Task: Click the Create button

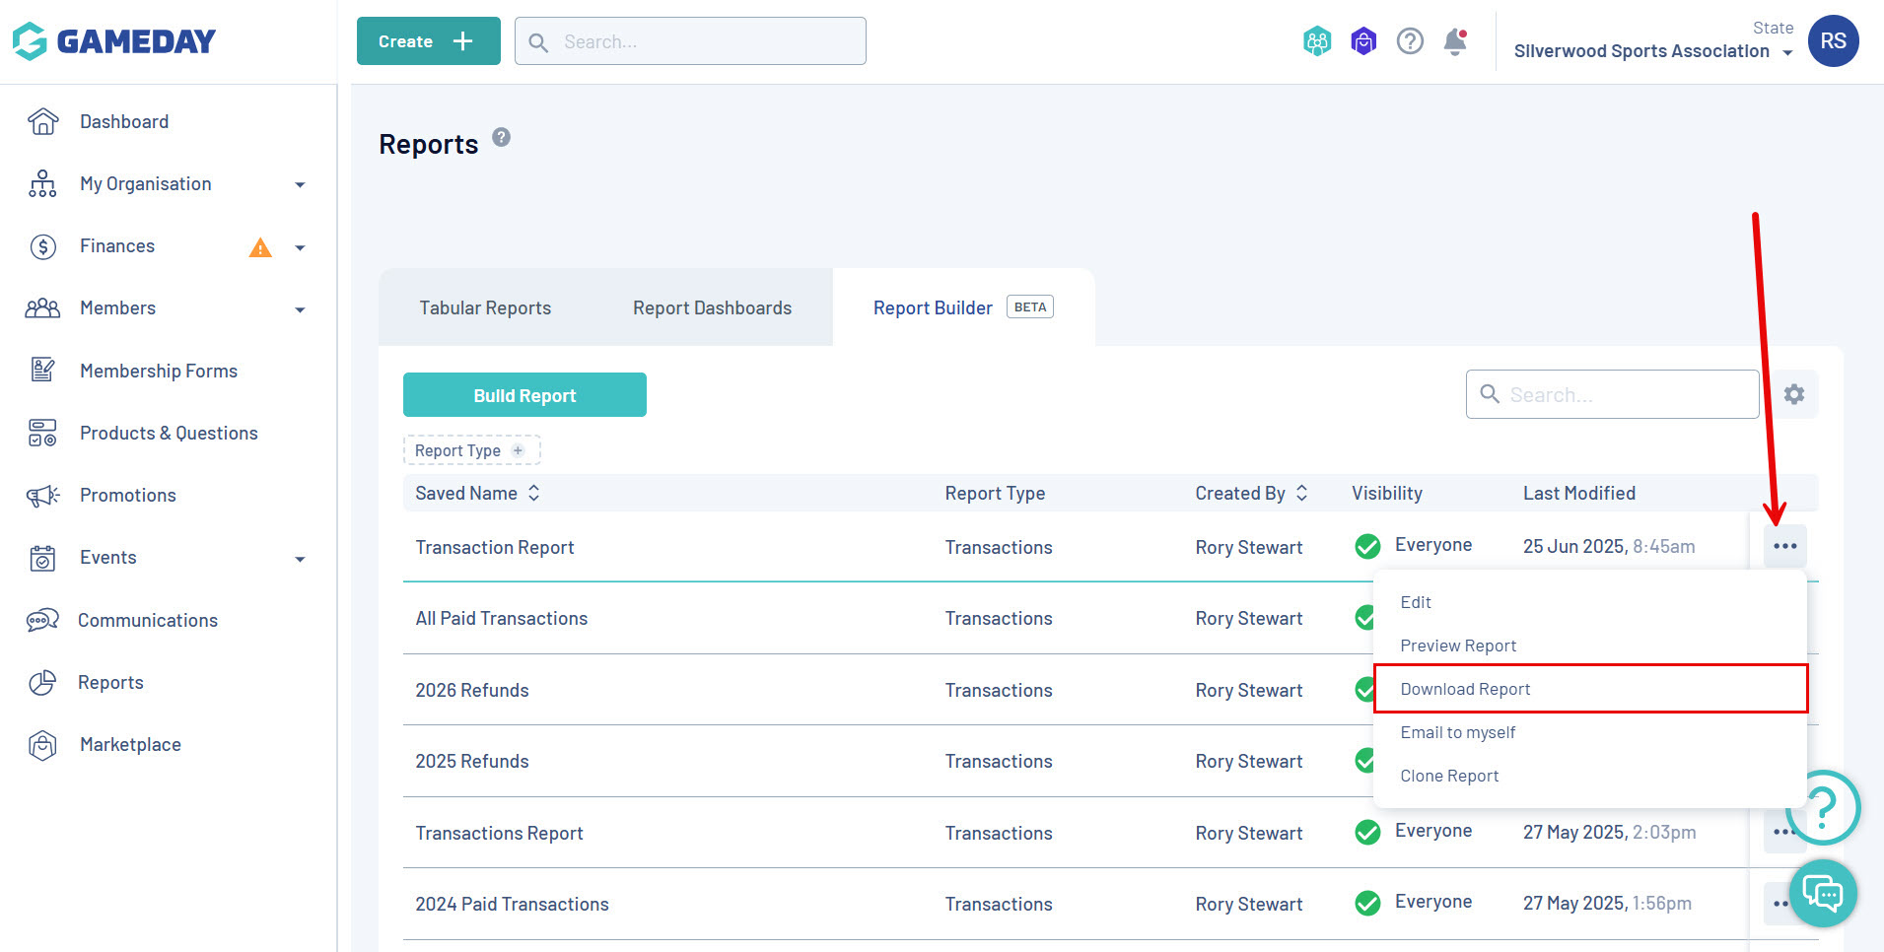Action: click(x=428, y=41)
